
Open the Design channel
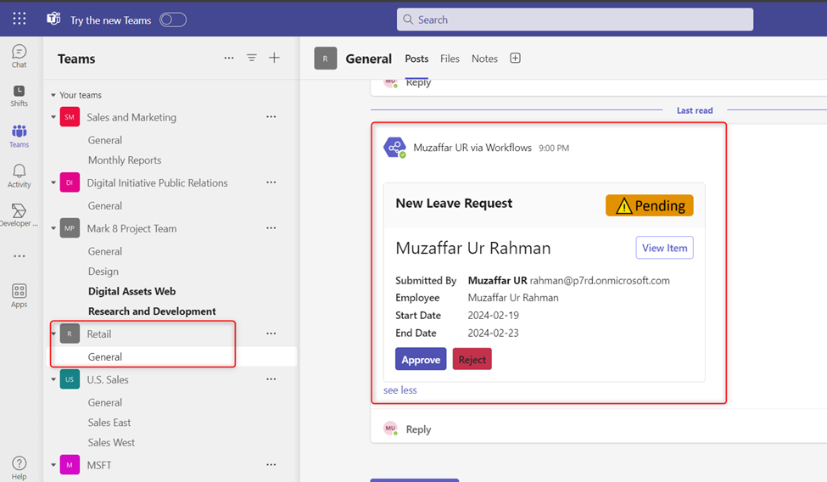tap(103, 272)
